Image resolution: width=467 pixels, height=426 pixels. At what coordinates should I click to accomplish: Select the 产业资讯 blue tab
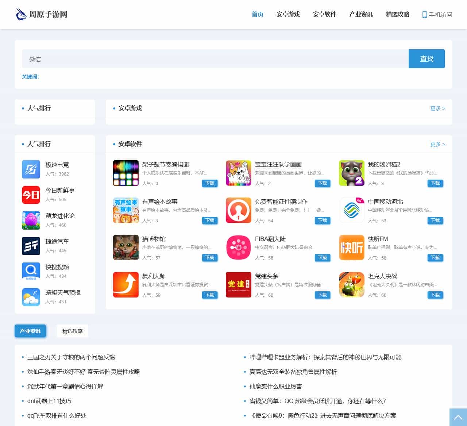point(30,331)
